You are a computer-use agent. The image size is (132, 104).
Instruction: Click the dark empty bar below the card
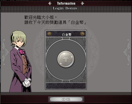click(x=66, y=86)
